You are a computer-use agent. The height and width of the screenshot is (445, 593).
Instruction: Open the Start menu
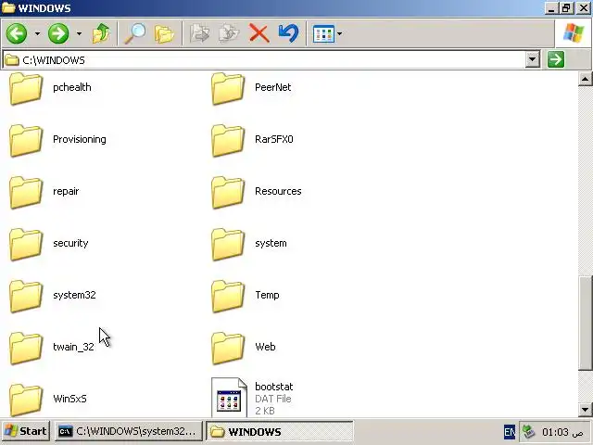[x=25, y=431]
